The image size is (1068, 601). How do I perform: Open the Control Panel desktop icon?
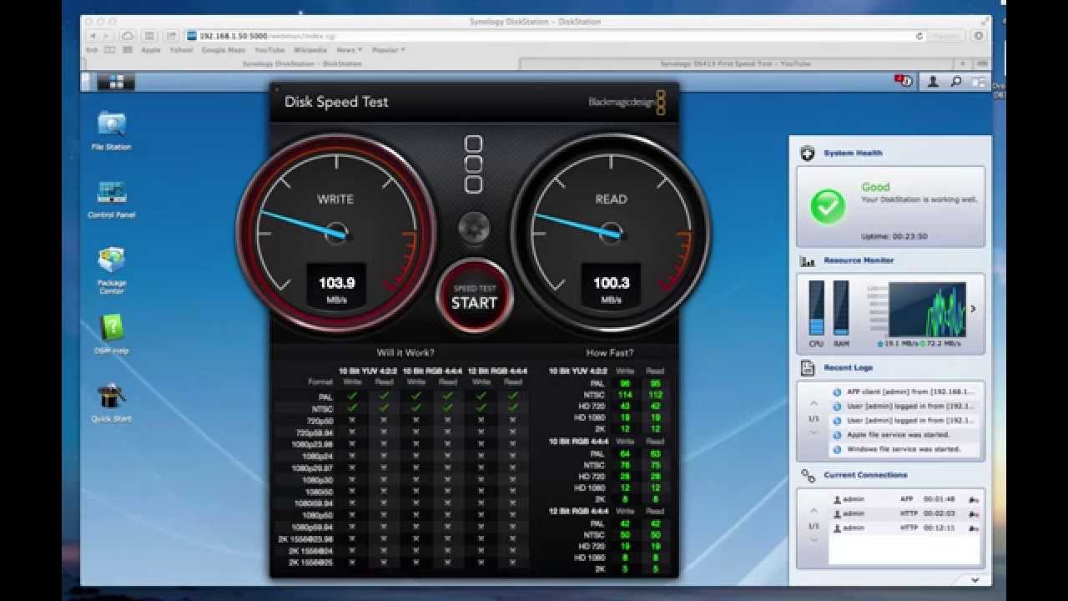click(x=111, y=199)
